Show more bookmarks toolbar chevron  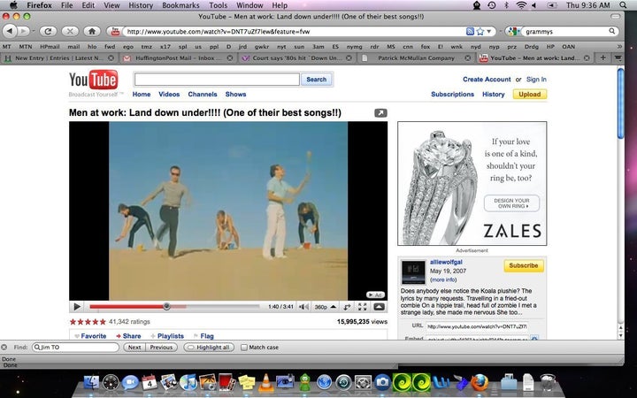point(619,46)
